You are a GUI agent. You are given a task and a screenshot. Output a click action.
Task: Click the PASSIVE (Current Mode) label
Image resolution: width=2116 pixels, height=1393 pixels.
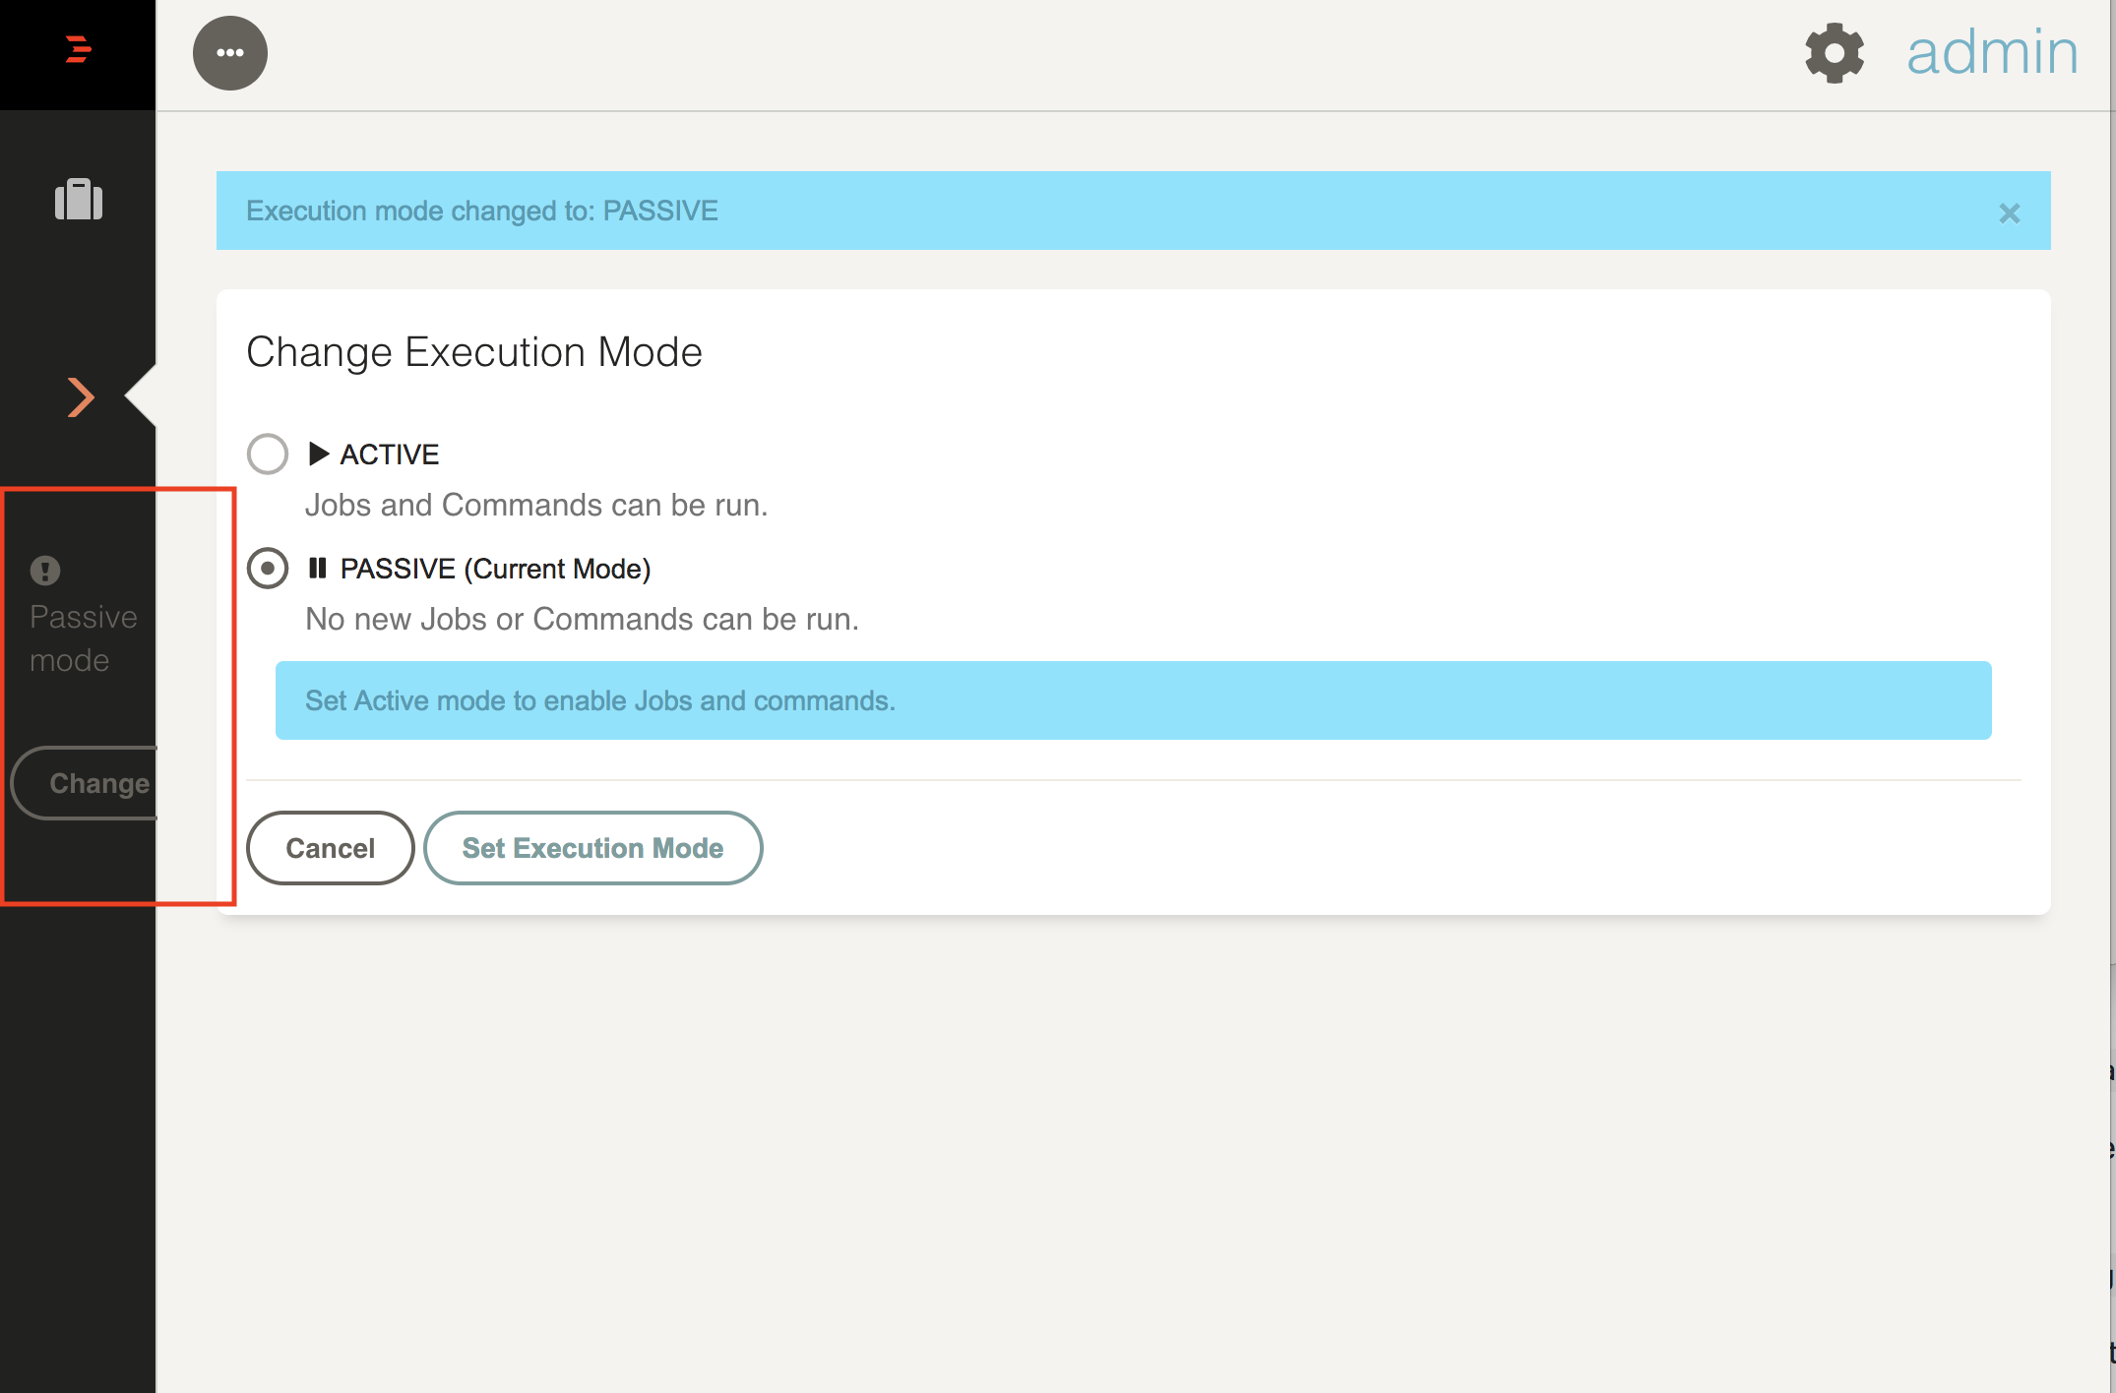(x=495, y=569)
